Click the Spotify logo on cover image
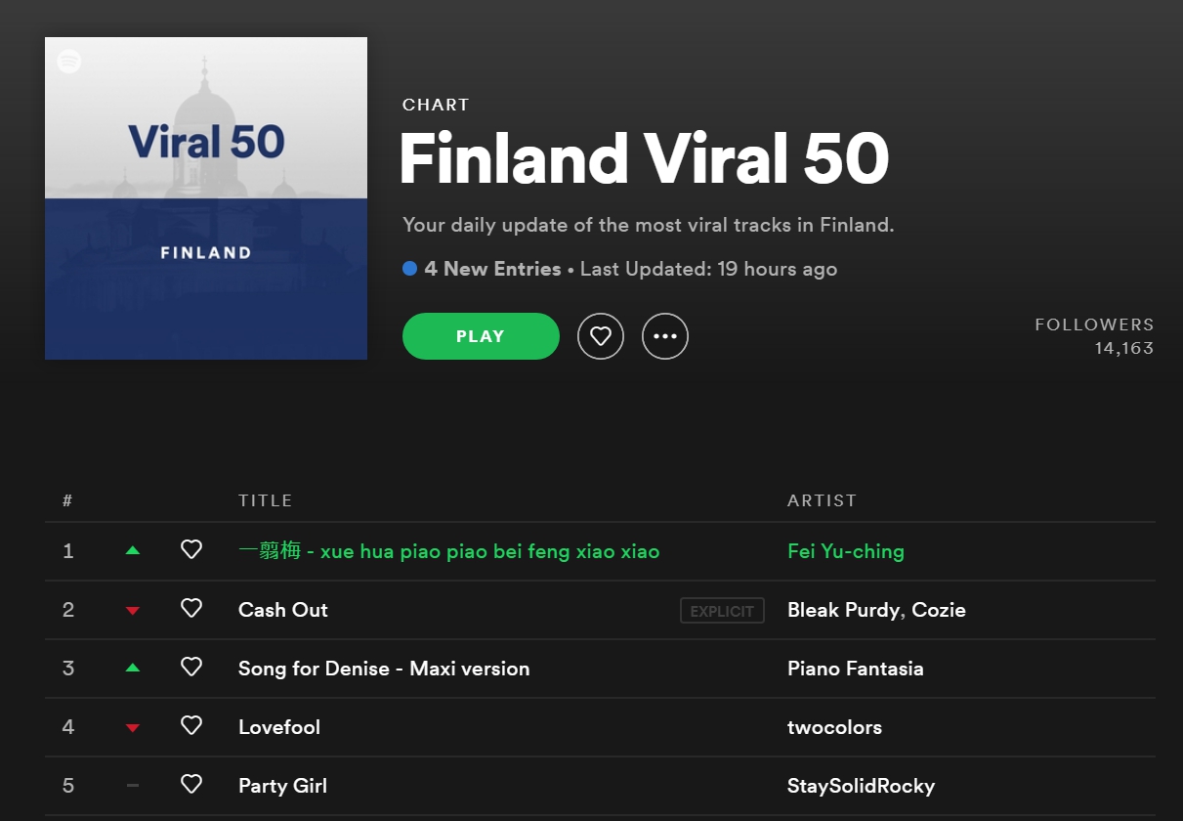 pyautogui.click(x=68, y=61)
